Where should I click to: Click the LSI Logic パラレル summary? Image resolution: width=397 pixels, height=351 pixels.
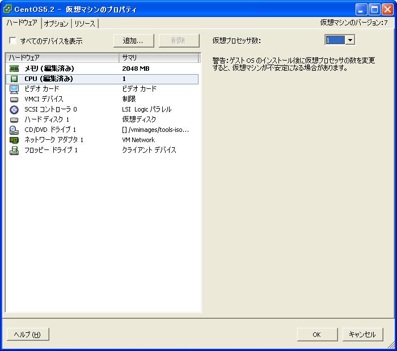tap(147, 109)
